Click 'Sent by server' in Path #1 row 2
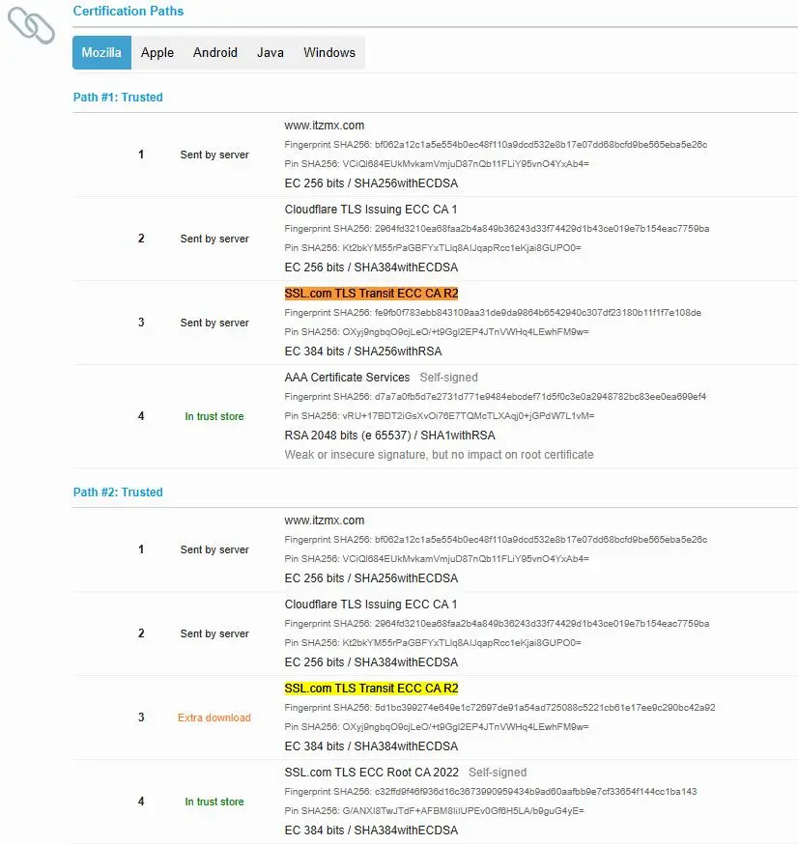 click(214, 239)
